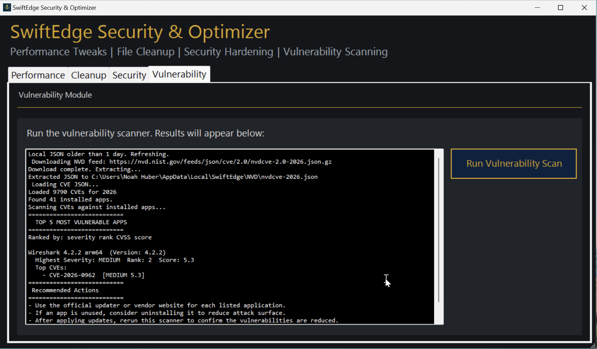The image size is (597, 349).
Task: Click the 'Wireshark 4.2.2 arm64' entry
Action: pyautogui.click(x=97, y=252)
